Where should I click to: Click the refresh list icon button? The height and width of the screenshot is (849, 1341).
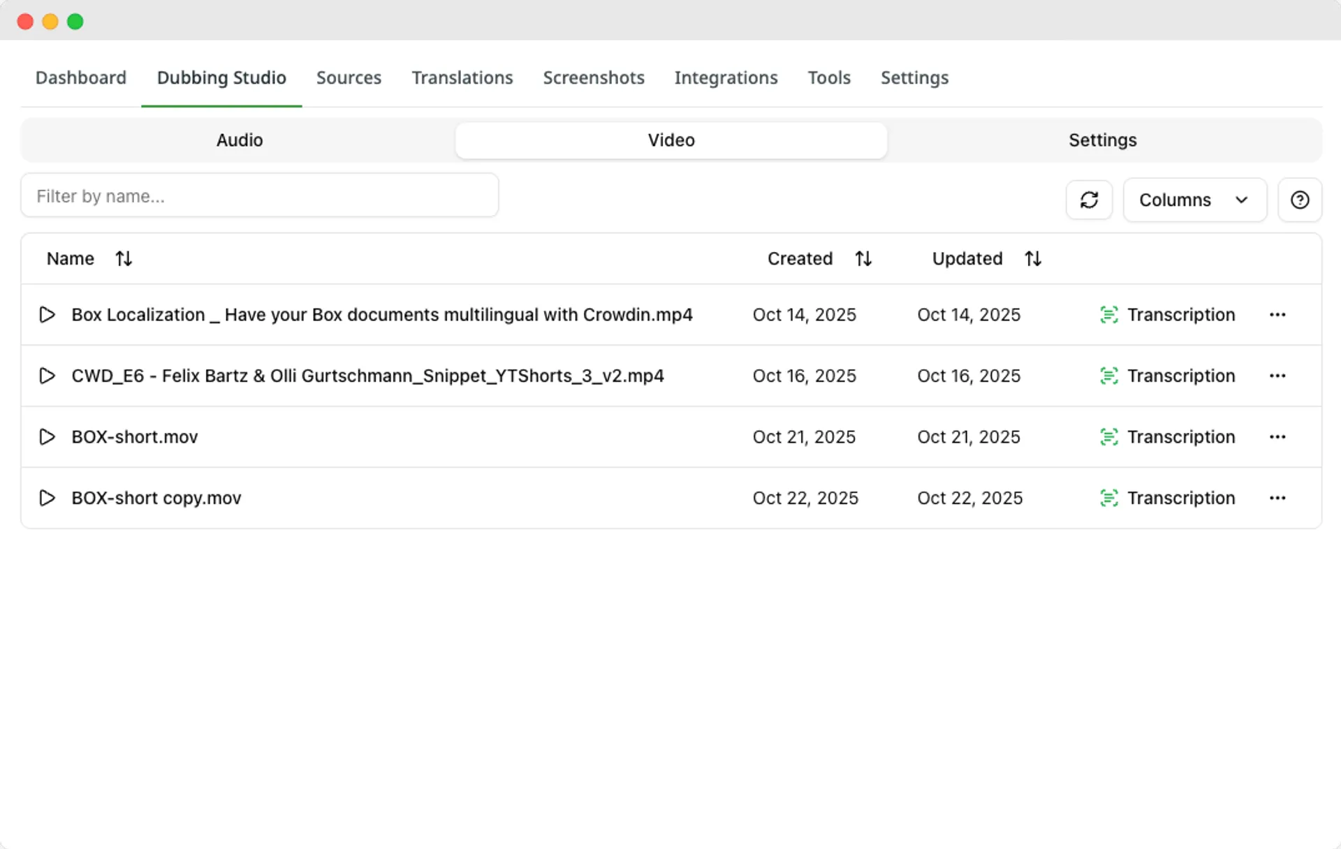pyautogui.click(x=1089, y=200)
